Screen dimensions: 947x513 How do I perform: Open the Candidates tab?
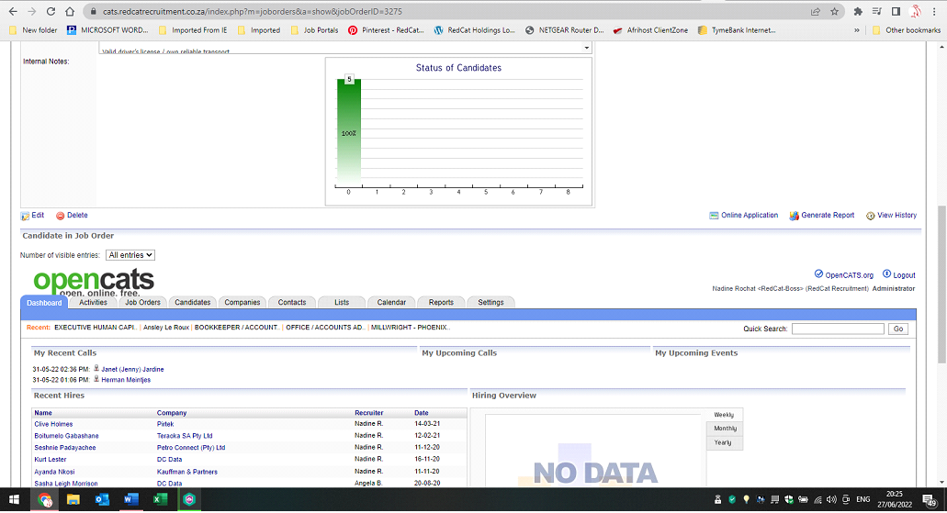click(x=193, y=302)
